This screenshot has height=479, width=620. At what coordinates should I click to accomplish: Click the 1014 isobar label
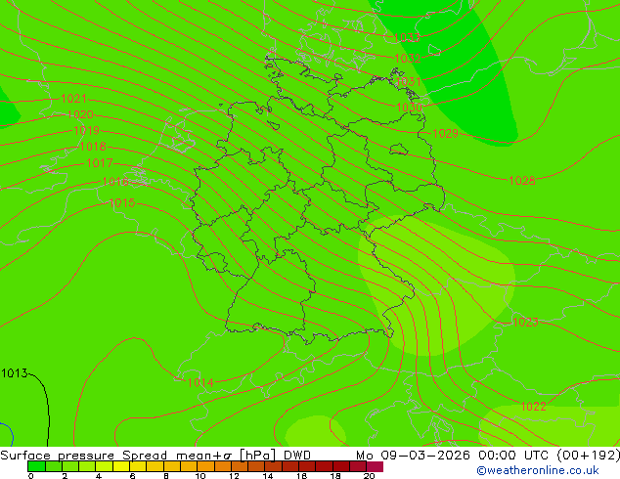[x=200, y=382]
